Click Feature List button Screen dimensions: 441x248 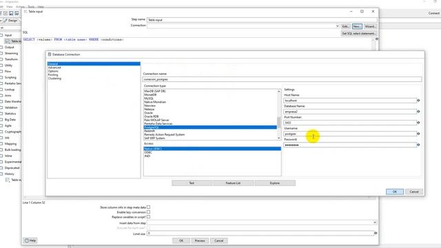click(x=233, y=183)
